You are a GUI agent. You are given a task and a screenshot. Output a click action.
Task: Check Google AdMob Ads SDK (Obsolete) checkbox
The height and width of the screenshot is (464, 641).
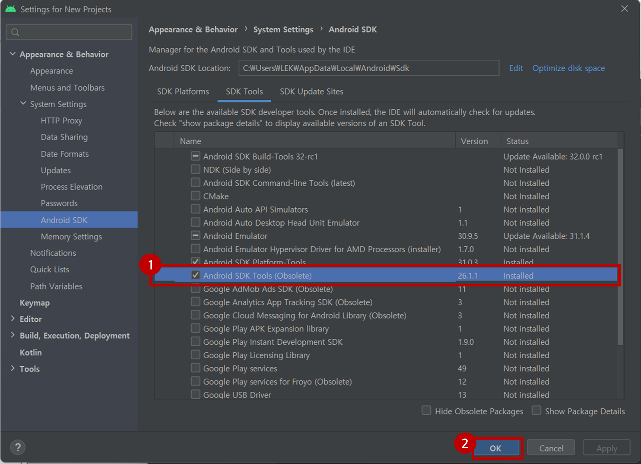point(196,289)
